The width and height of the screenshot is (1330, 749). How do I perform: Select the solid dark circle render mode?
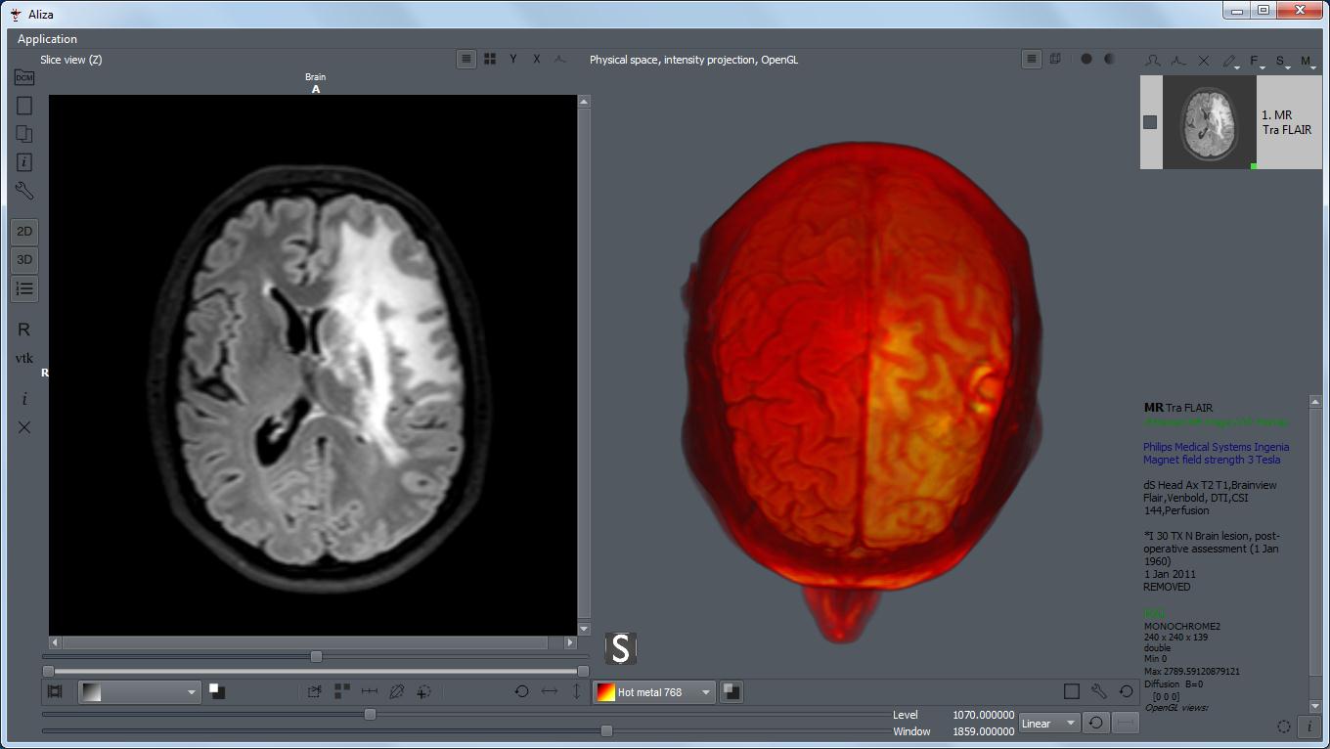[x=1086, y=60]
